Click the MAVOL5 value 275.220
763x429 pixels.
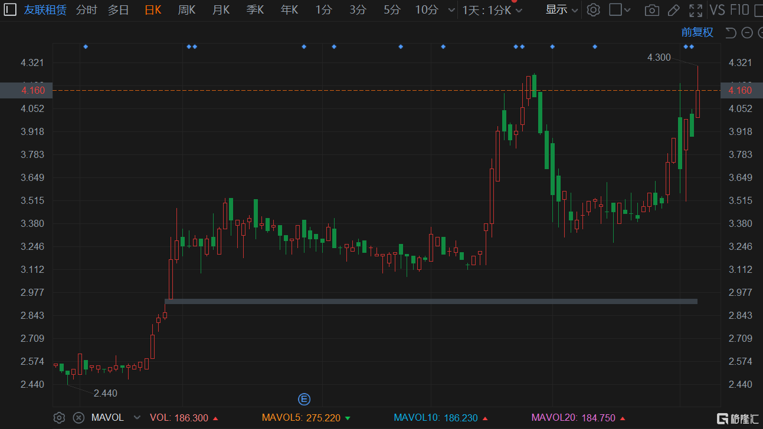click(x=323, y=418)
